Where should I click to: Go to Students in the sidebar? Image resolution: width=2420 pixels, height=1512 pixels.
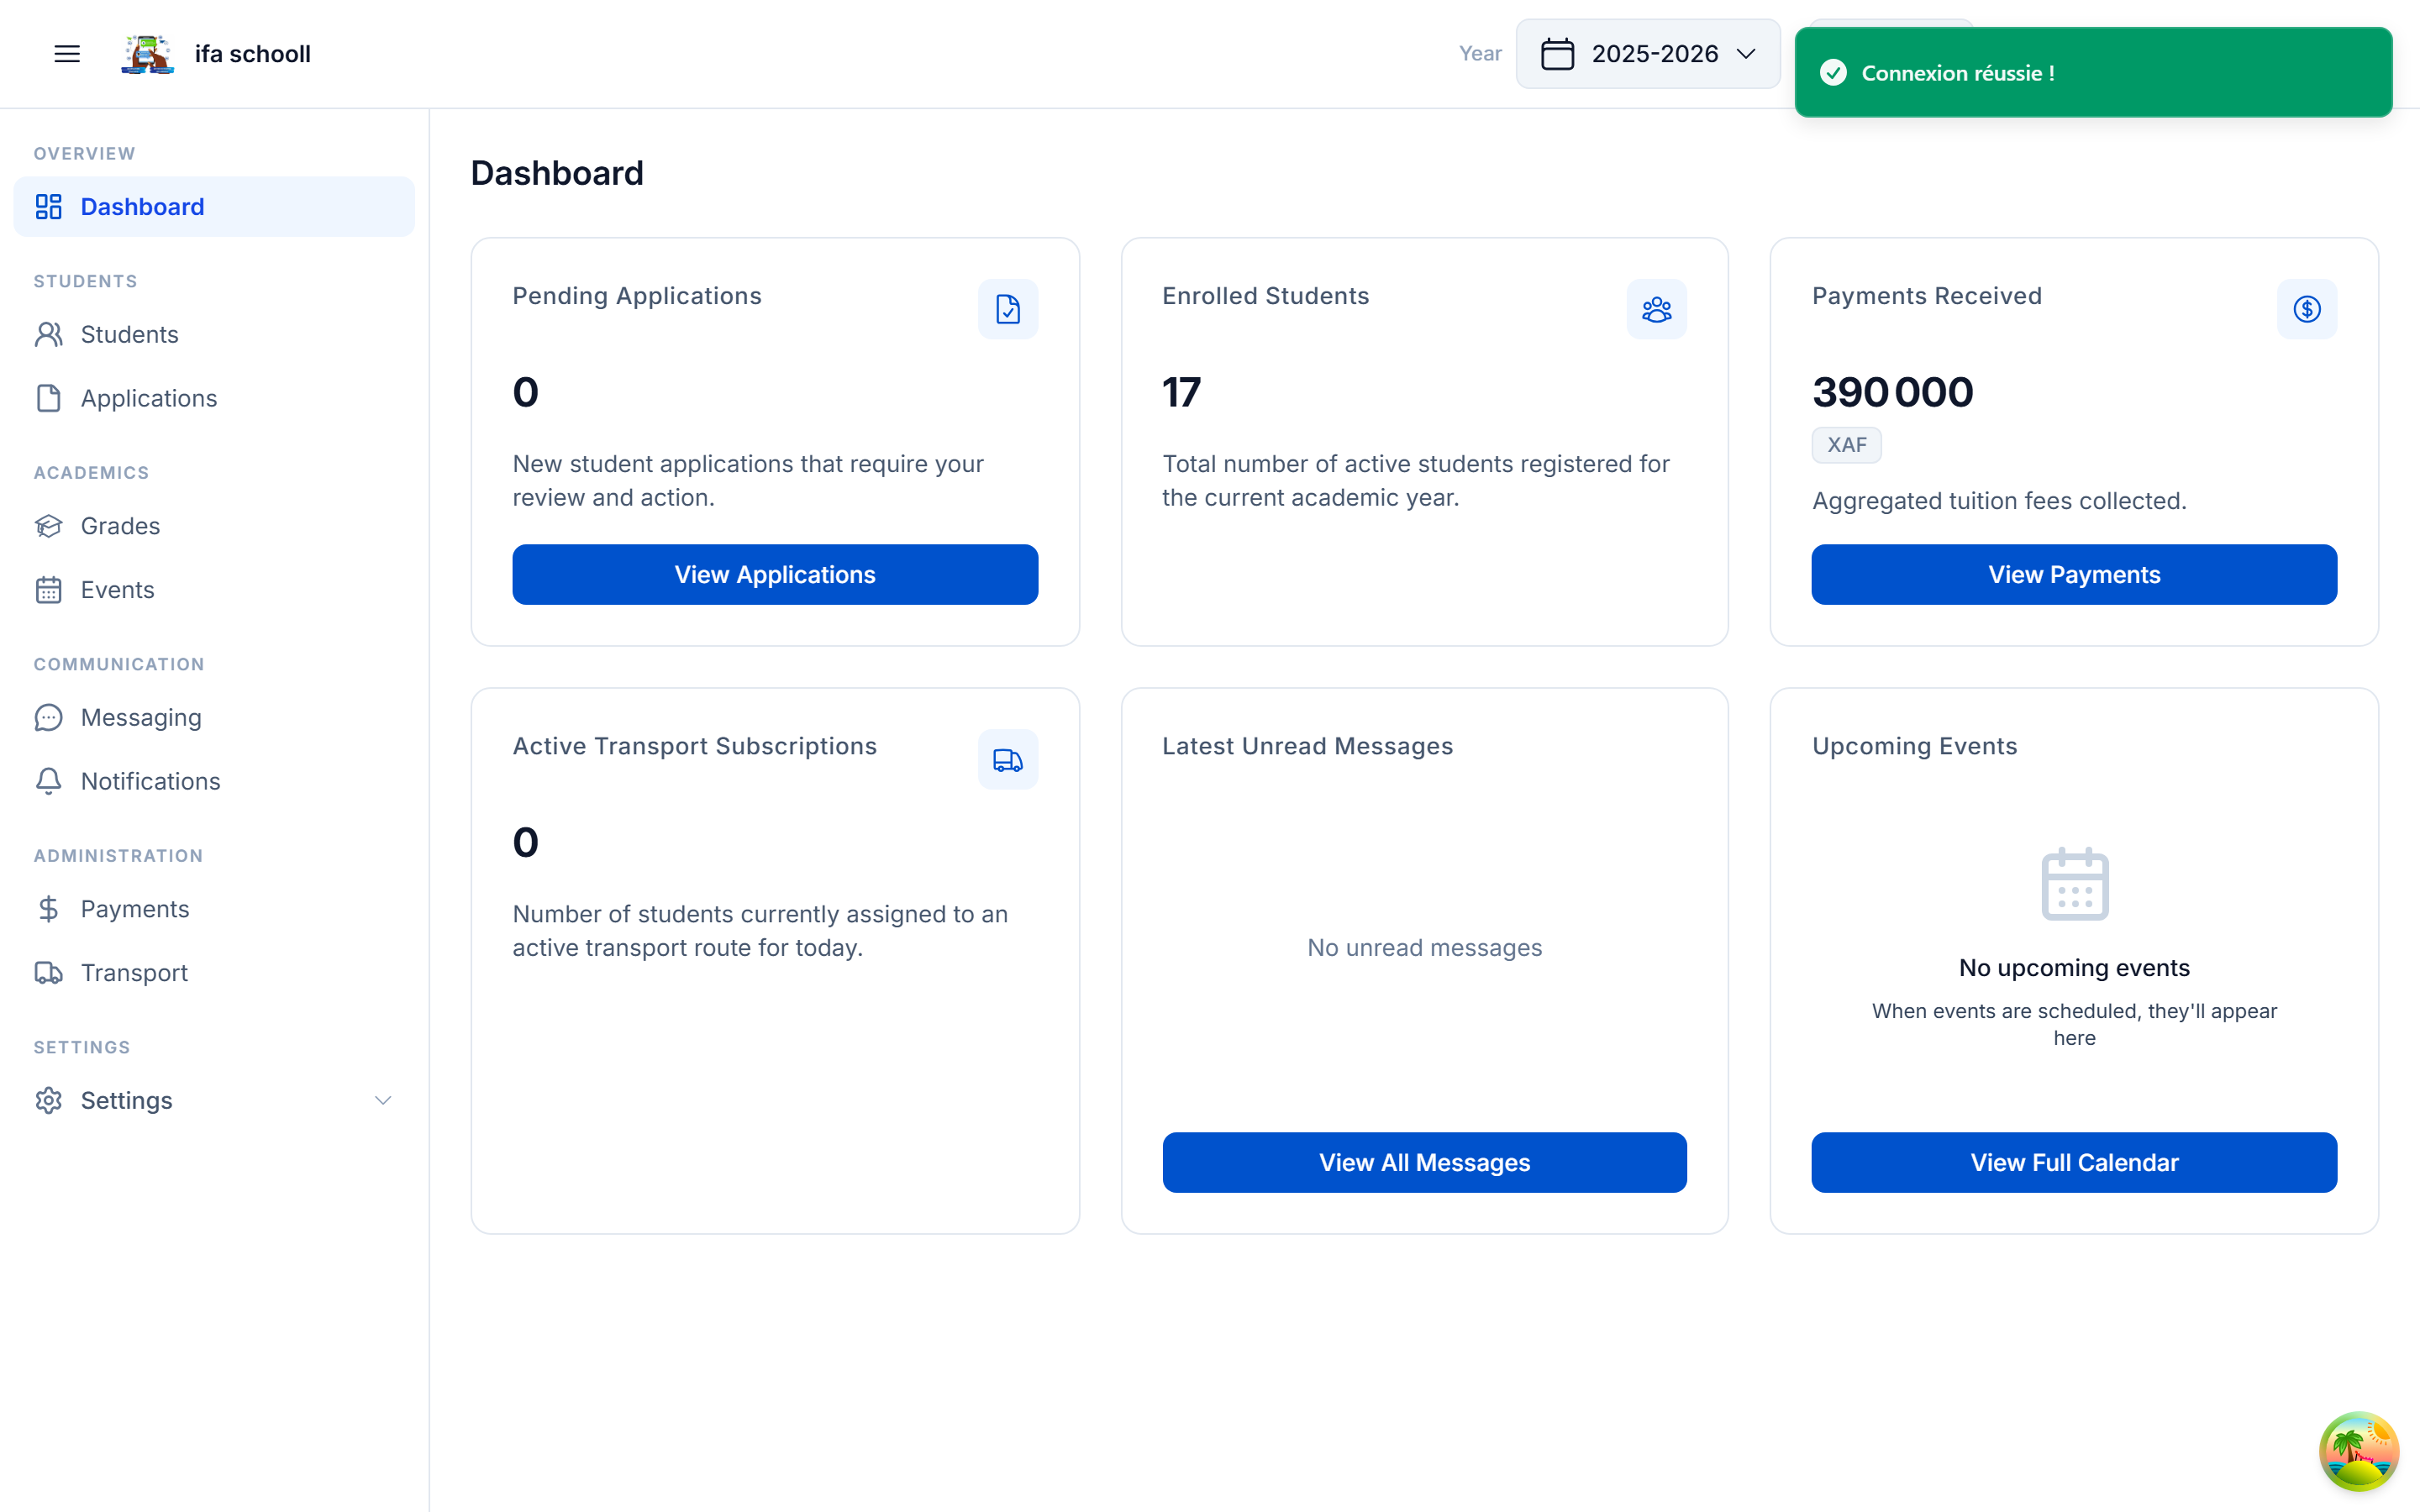coord(129,334)
